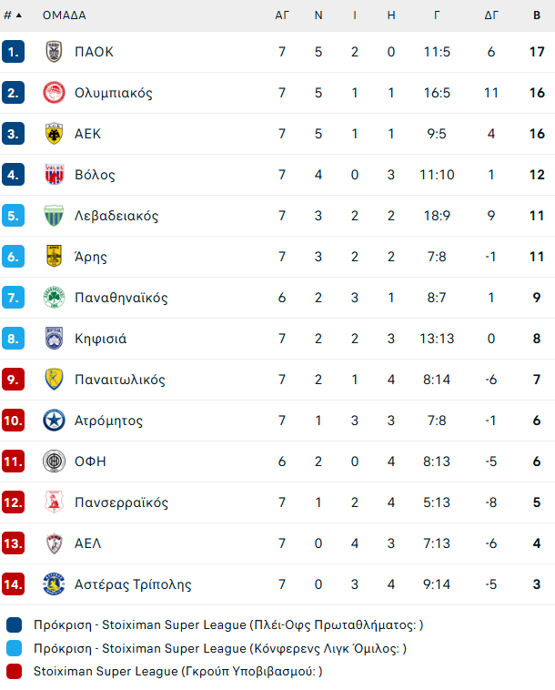The image size is (555, 690).
Task: Sort by ΔΓ goal difference header
Action: point(491,15)
